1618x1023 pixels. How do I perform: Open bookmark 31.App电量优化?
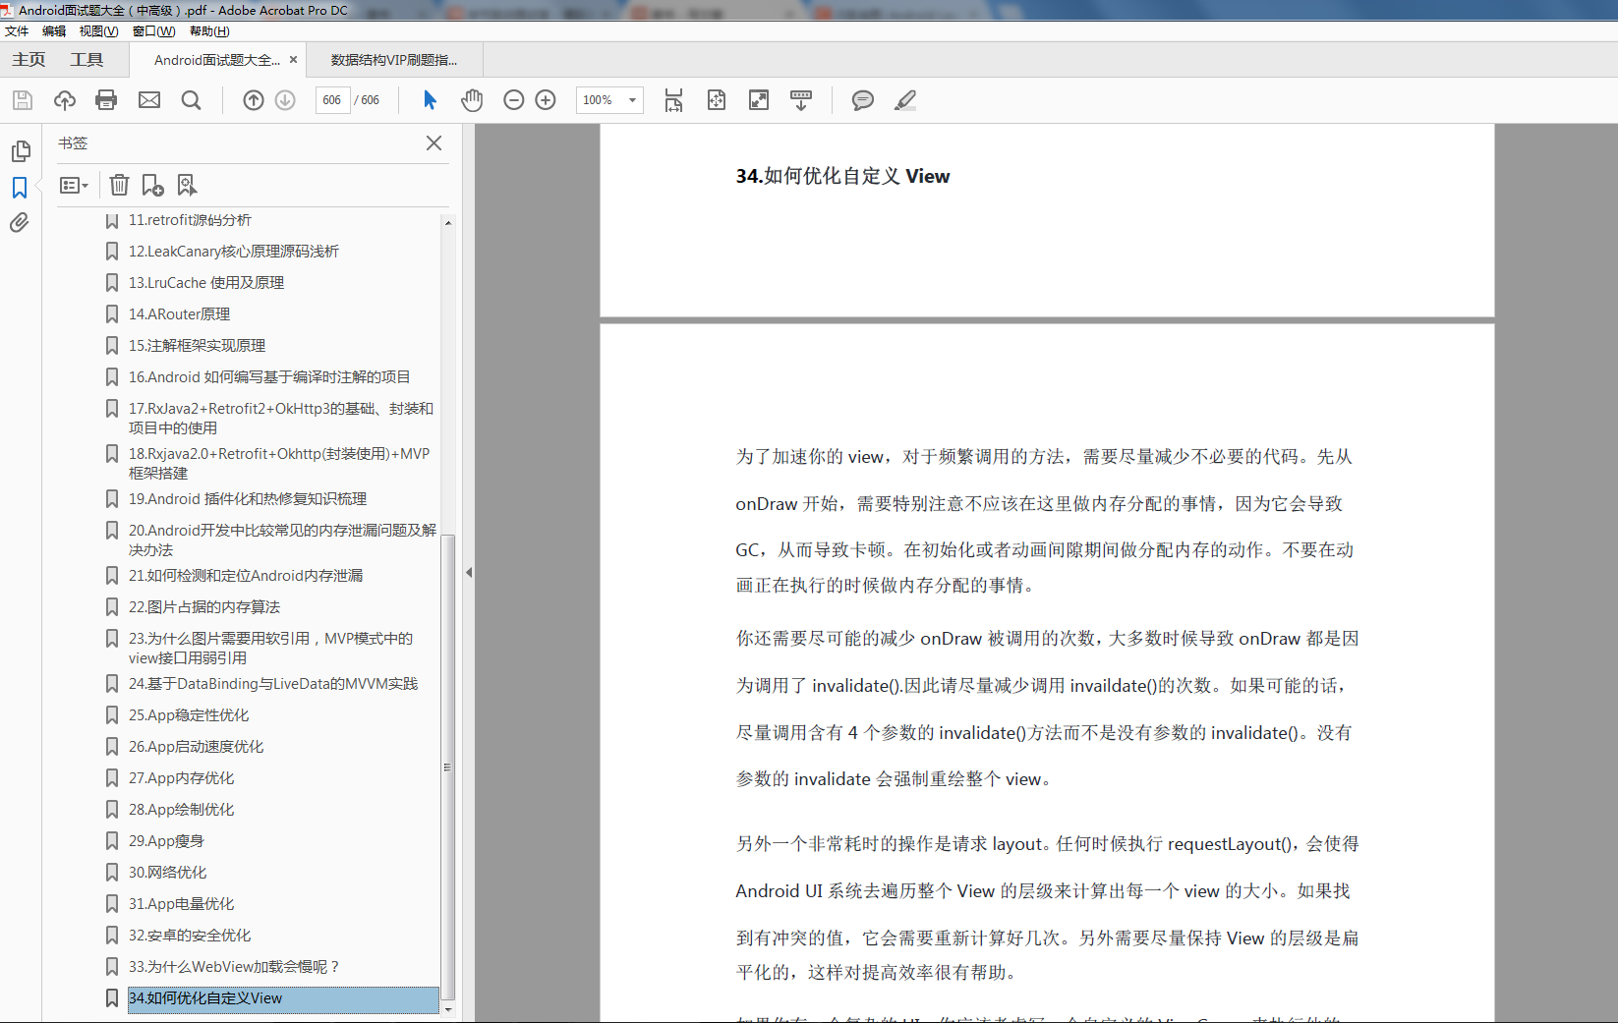pos(181,904)
